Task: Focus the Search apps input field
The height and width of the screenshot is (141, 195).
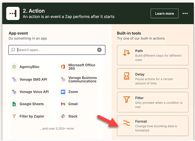Action: point(57,50)
